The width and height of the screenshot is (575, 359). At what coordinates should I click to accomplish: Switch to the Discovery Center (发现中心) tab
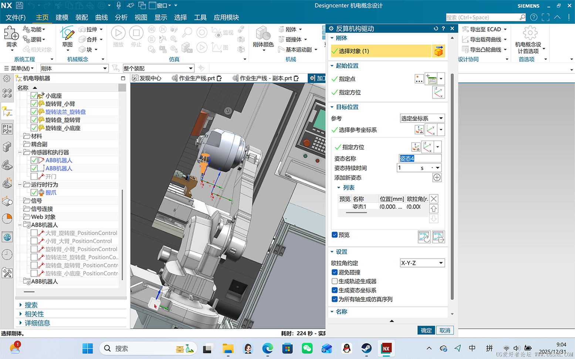[147, 78]
